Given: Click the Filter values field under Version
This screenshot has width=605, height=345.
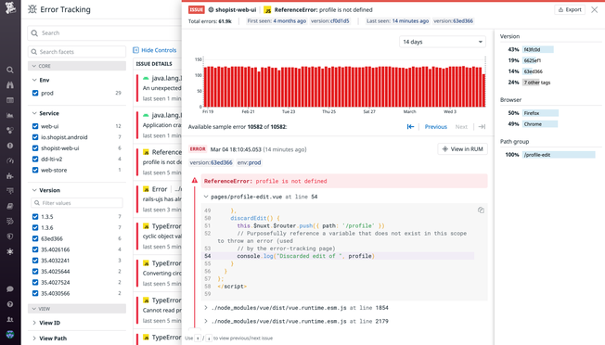Looking at the screenshot, I should (x=77, y=203).
